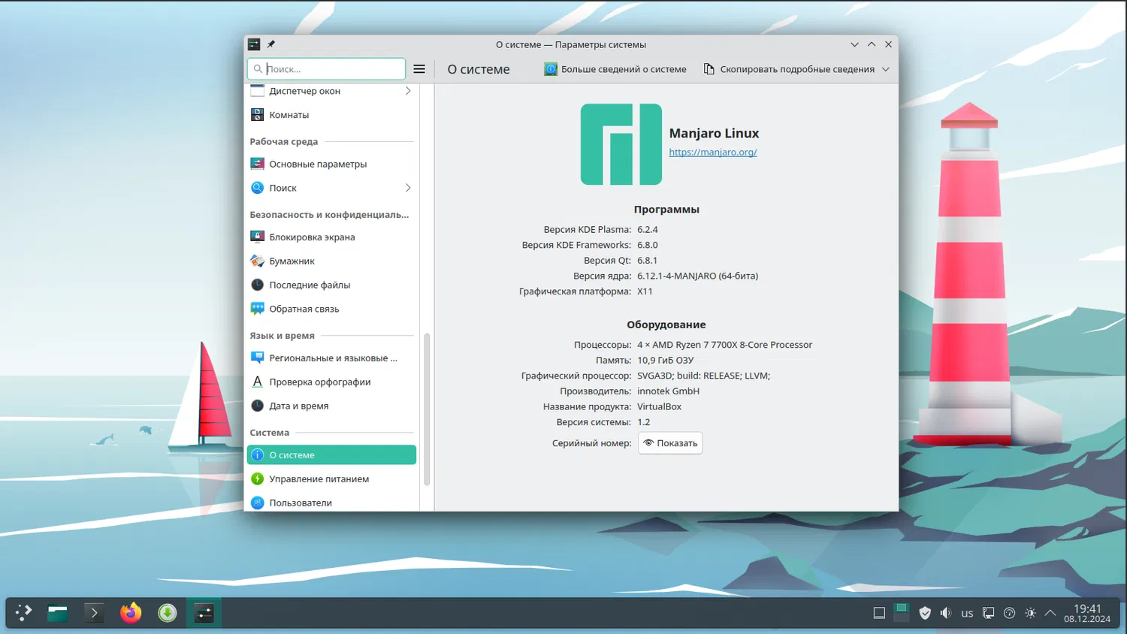
Task: Switch desktops using the pager widget
Action: tap(902, 613)
